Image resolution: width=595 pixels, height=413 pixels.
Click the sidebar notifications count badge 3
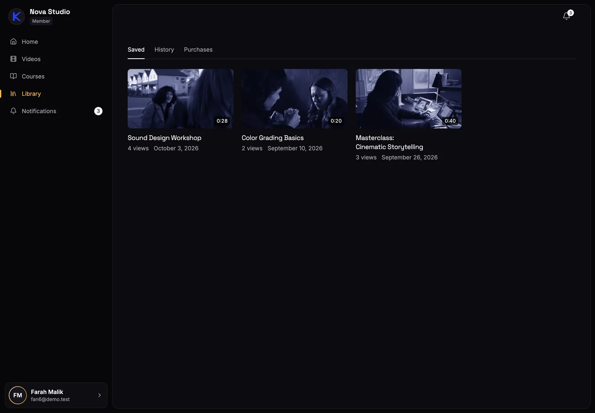tap(98, 111)
